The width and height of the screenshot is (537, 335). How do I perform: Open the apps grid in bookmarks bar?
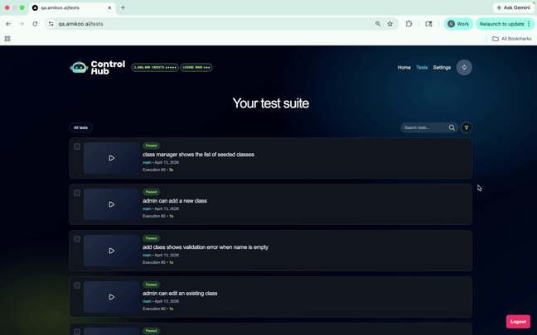pyautogui.click(x=7, y=39)
